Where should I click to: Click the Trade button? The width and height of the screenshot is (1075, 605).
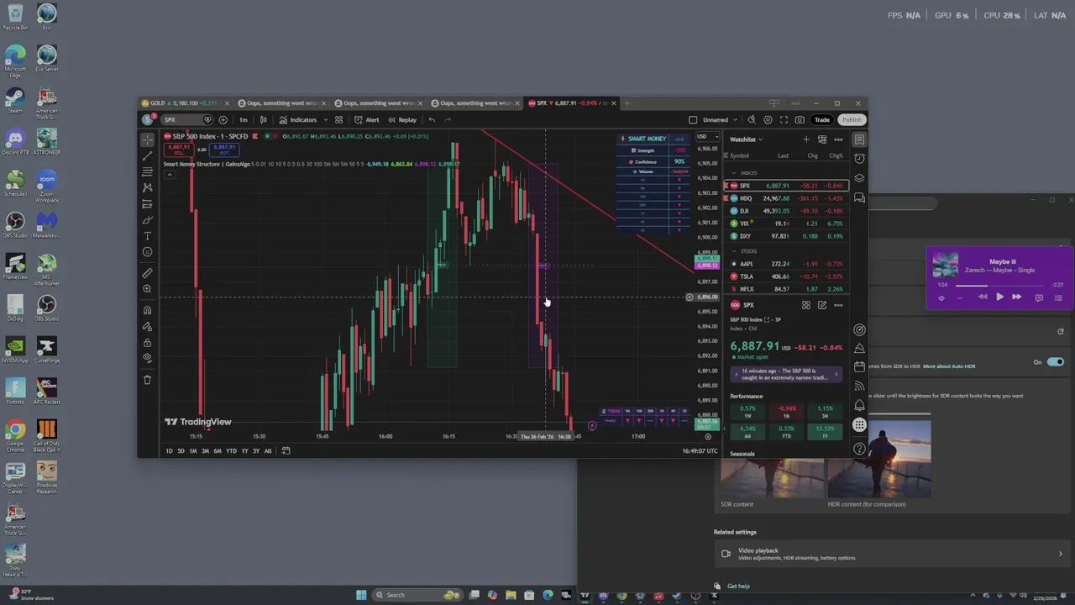[x=822, y=119]
